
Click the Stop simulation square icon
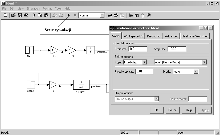75,15
